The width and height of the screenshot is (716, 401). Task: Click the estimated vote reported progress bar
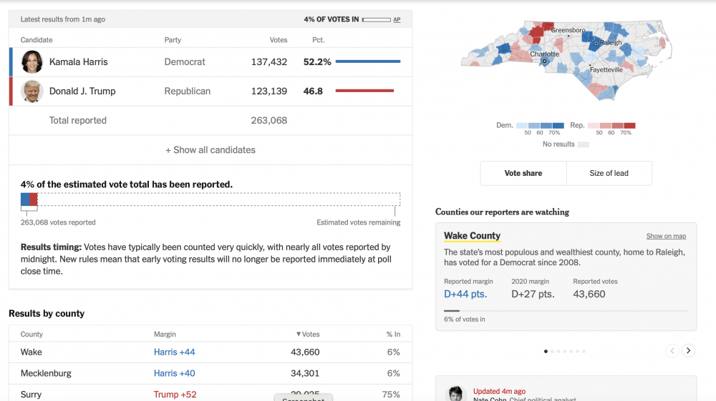211,199
